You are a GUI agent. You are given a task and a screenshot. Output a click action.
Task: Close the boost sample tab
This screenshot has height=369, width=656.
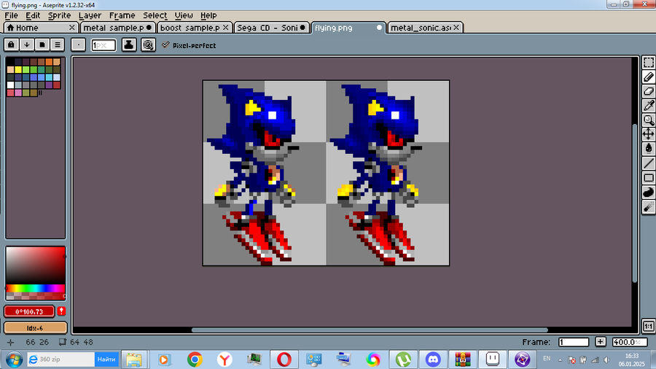click(x=226, y=28)
